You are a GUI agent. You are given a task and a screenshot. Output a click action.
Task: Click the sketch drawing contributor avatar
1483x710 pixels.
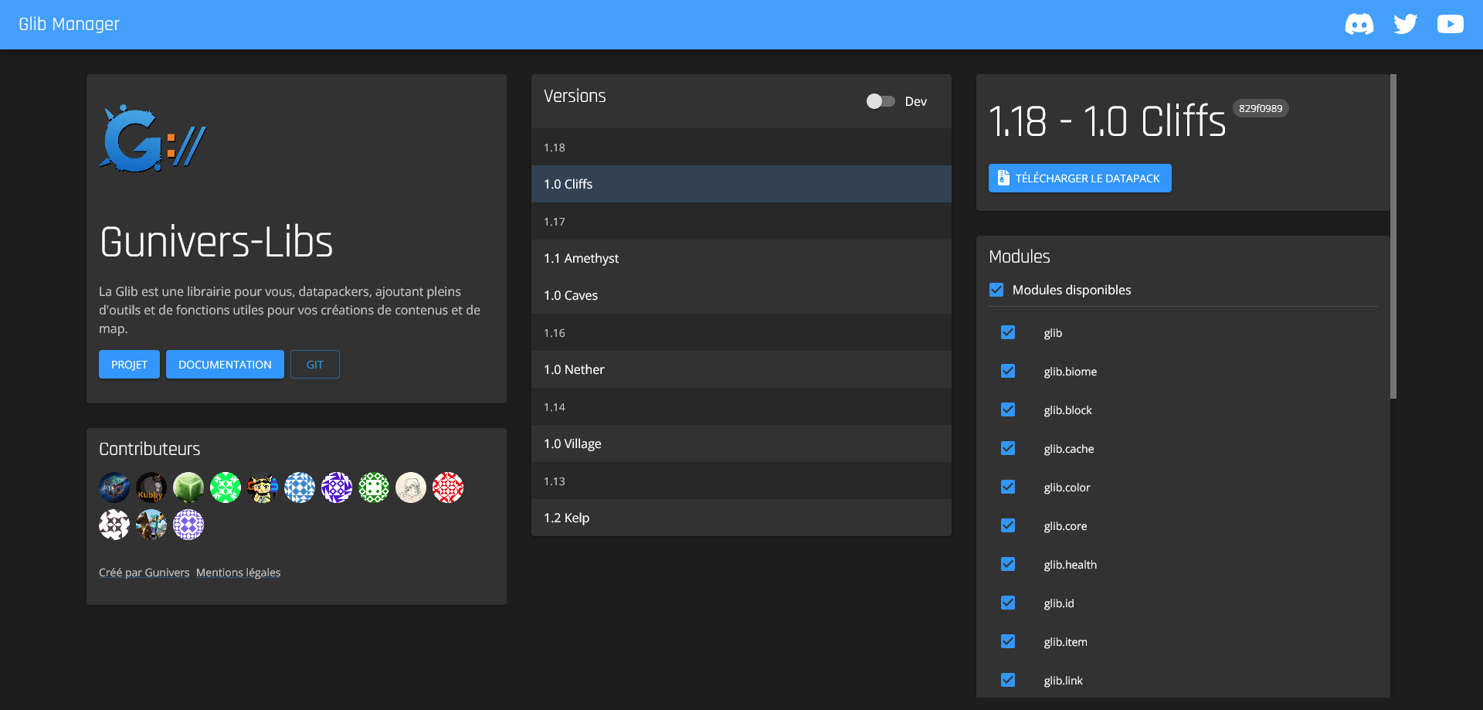(411, 487)
